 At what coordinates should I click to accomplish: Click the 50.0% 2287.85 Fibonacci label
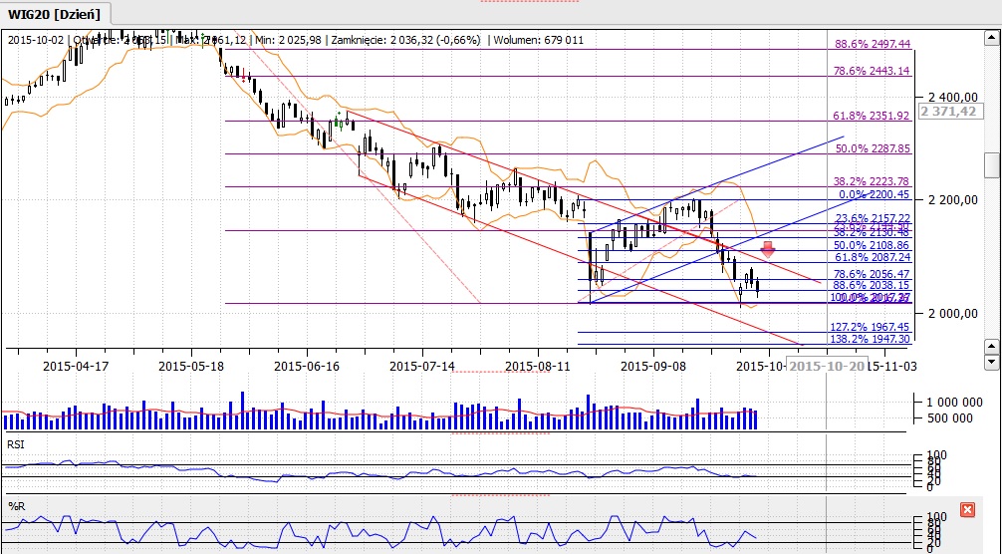[873, 148]
